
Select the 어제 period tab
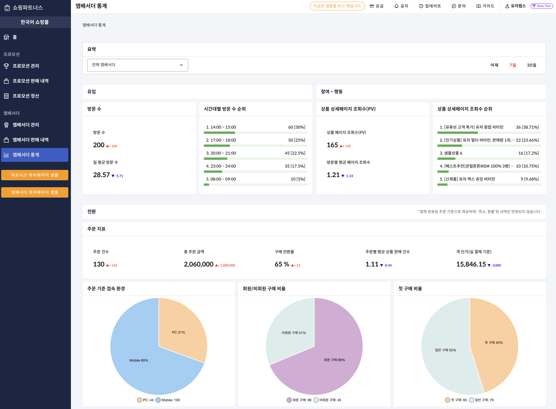pos(494,65)
